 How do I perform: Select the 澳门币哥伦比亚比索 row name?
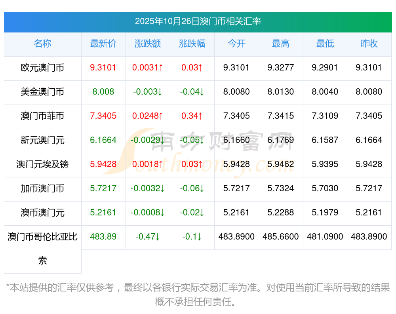point(42,249)
